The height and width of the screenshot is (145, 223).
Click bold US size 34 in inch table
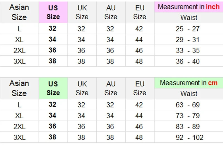[52, 39]
